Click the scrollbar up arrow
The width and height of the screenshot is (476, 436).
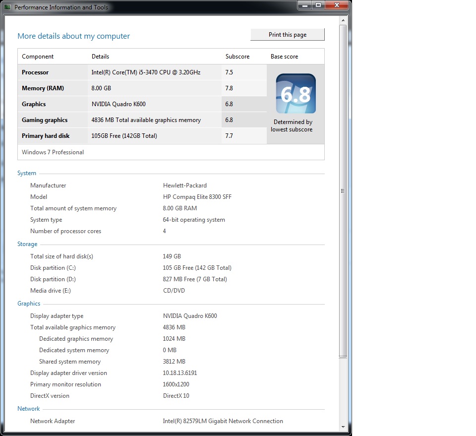pyautogui.click(x=343, y=20)
